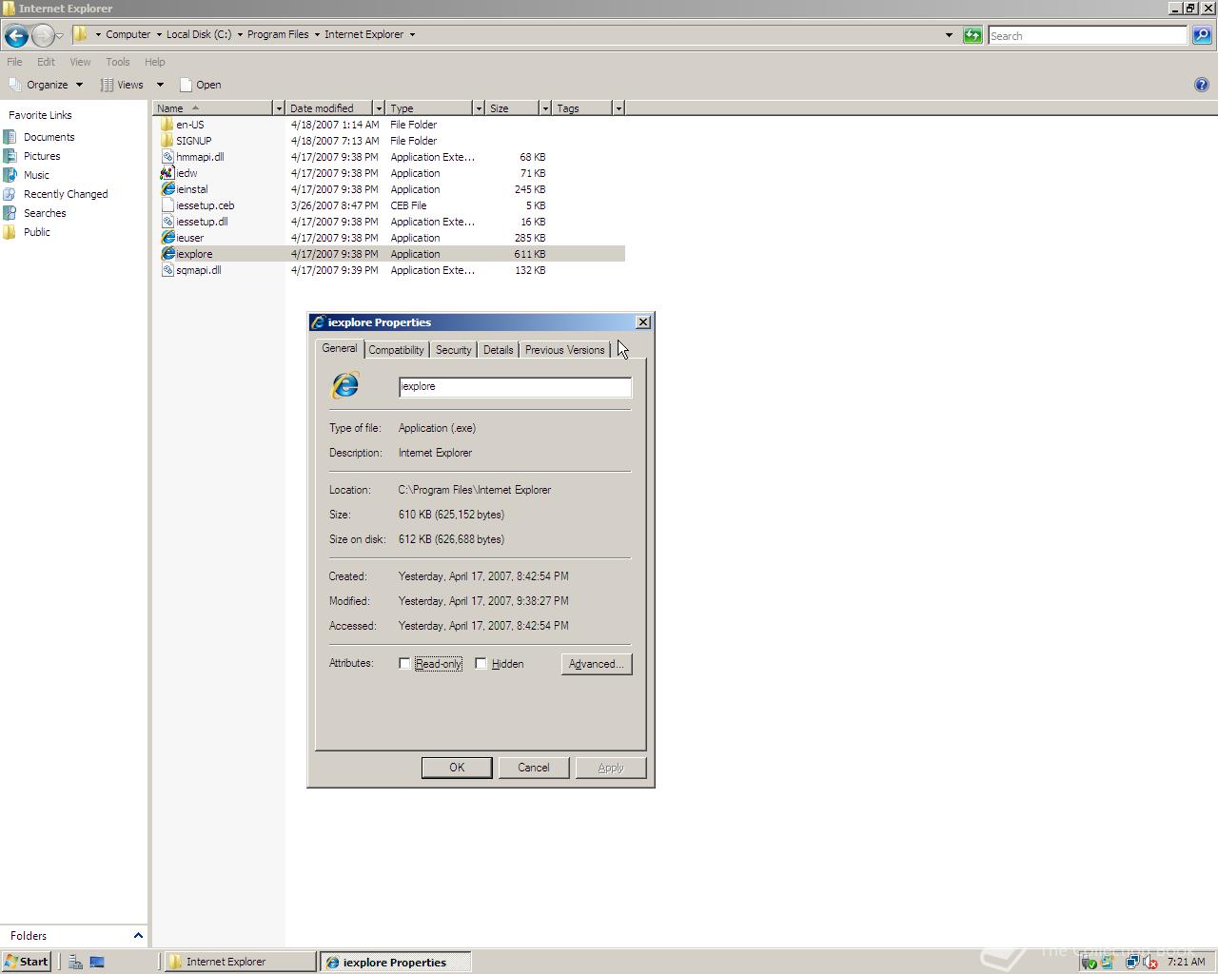This screenshot has height=974, width=1218.
Task: Select the ieinstal application icon
Action: (x=167, y=189)
